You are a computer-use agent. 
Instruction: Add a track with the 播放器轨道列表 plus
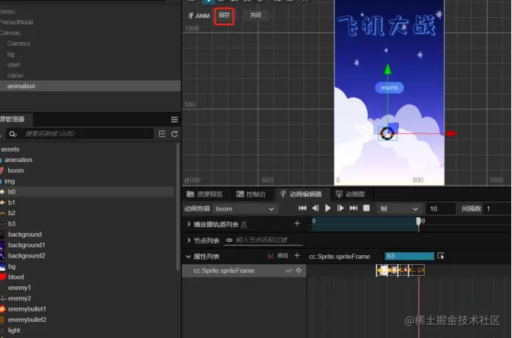click(x=297, y=223)
